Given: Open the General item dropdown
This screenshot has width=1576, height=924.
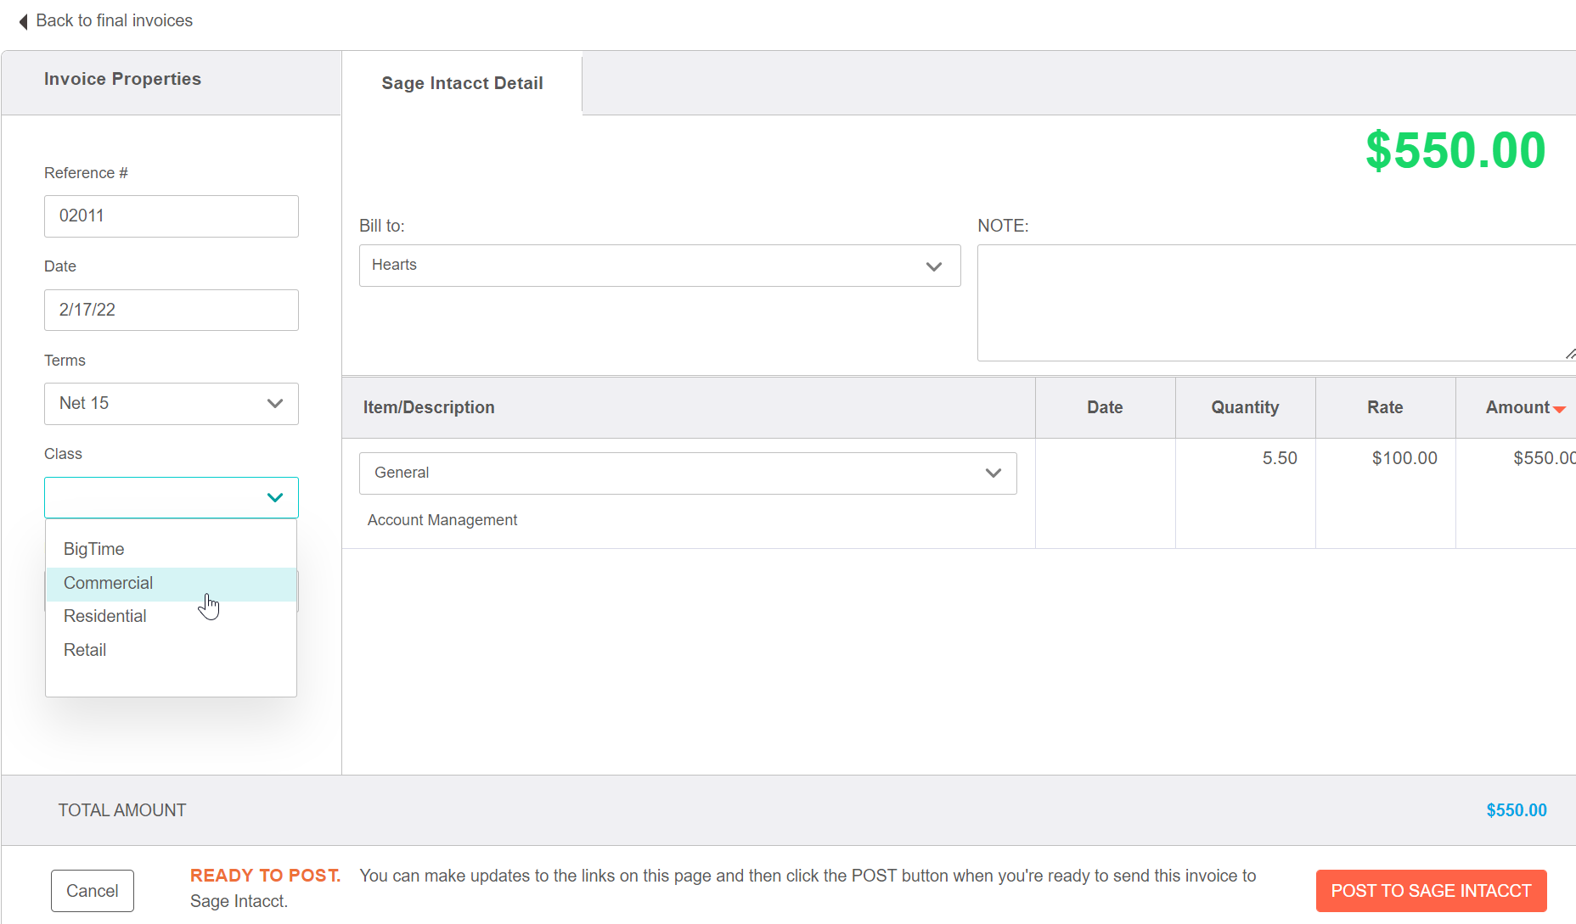Looking at the screenshot, I should tap(688, 473).
